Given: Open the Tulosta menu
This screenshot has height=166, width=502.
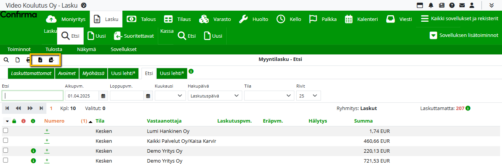Looking at the screenshot, I should (54, 49).
